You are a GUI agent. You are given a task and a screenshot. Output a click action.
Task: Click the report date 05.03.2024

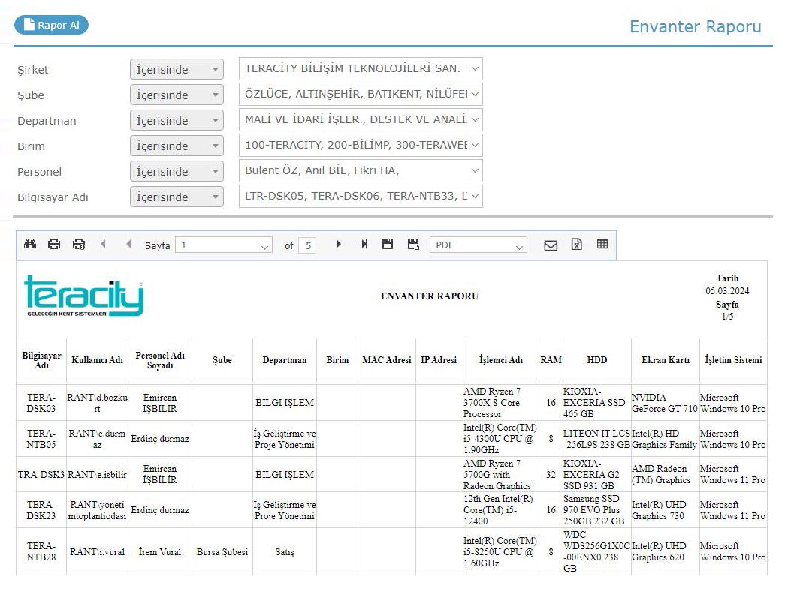(727, 290)
